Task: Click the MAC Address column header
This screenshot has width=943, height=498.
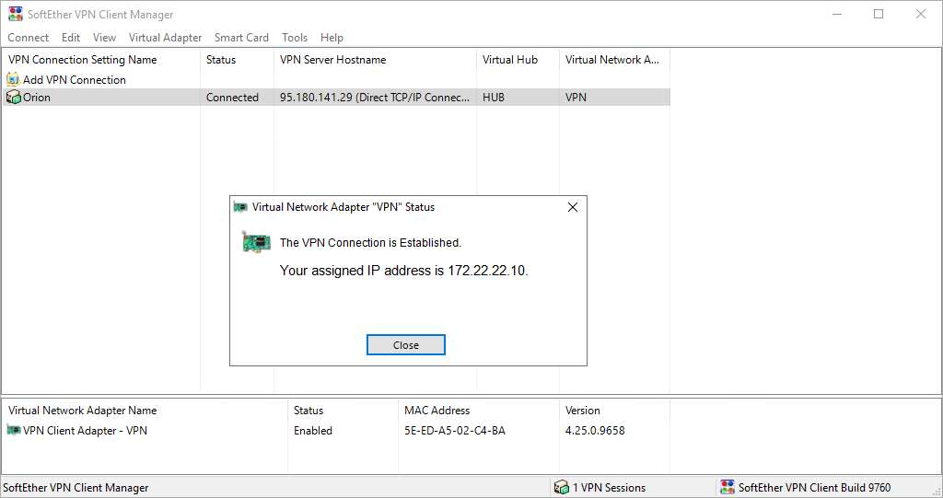Action: (479, 411)
